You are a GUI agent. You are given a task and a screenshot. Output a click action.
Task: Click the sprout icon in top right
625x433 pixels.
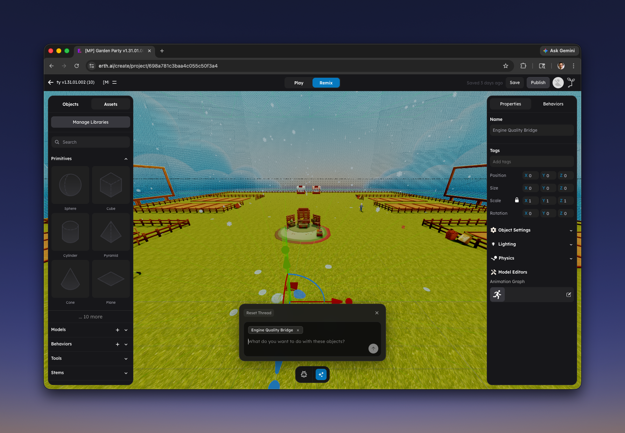pos(571,83)
